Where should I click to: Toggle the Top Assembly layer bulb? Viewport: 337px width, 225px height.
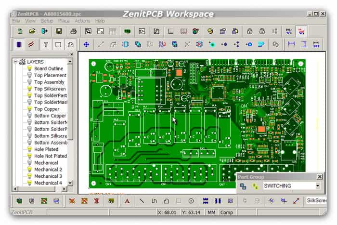tap(29, 82)
